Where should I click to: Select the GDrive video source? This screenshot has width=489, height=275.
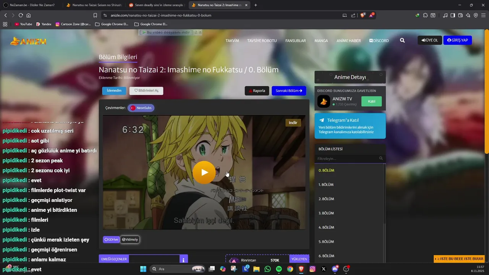click(111, 239)
